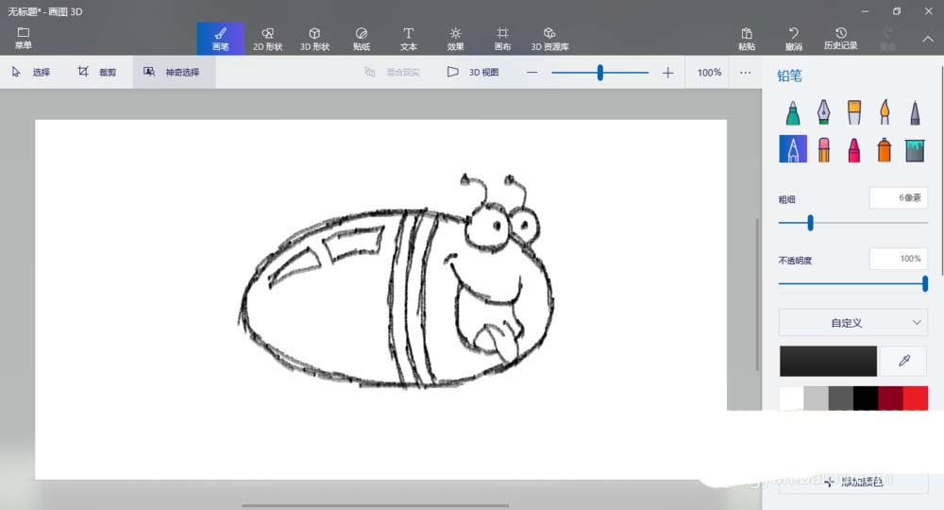The height and width of the screenshot is (510, 944).
Task: Activate 神奇选择 magic select
Action: pos(174,73)
